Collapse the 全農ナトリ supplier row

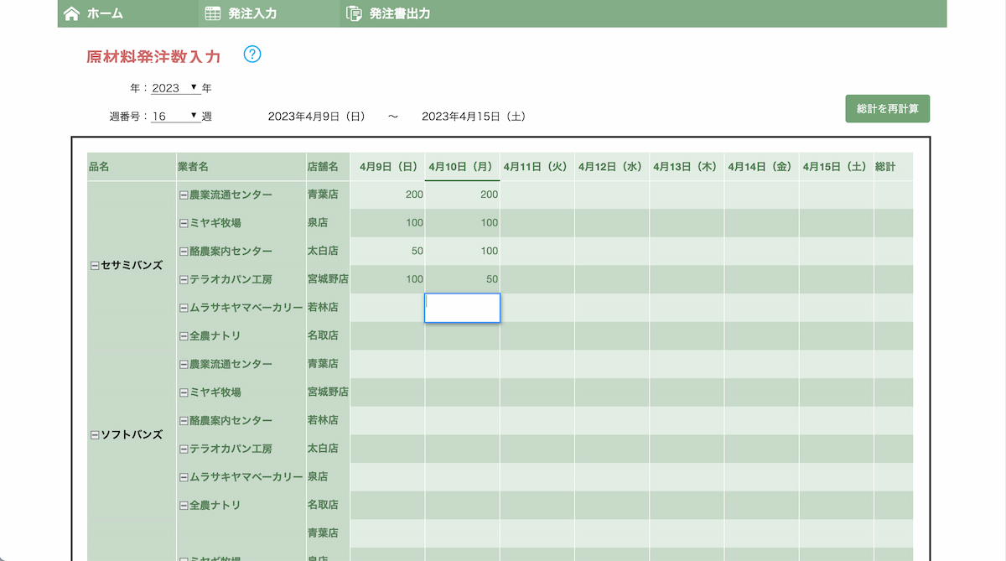pyautogui.click(x=182, y=335)
